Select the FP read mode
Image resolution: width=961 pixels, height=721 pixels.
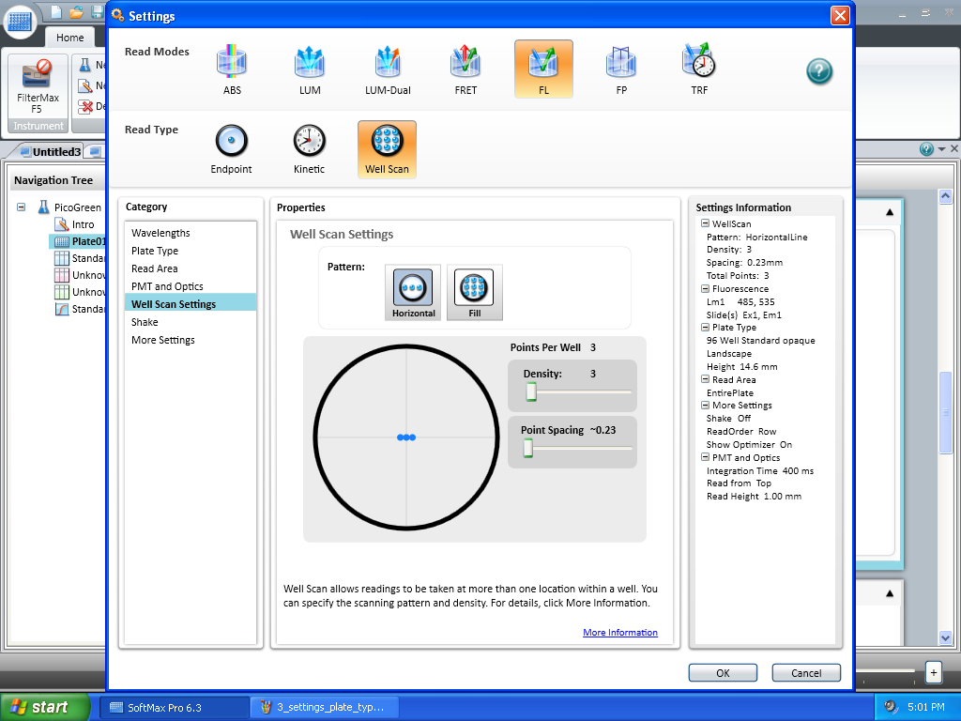pos(621,64)
